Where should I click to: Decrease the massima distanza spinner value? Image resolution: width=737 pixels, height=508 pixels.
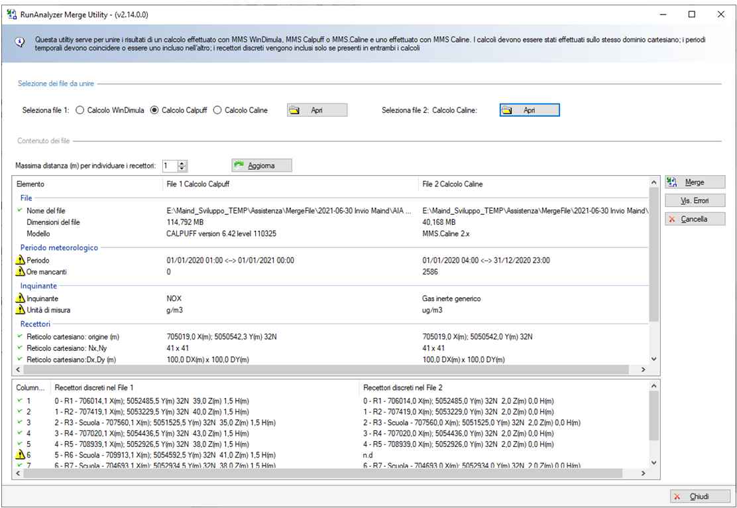[x=182, y=168]
